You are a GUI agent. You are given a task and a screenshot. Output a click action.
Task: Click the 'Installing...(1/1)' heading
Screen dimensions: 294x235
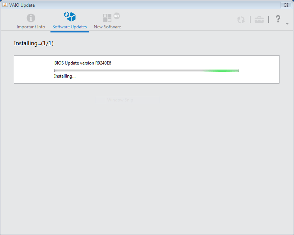(34, 43)
